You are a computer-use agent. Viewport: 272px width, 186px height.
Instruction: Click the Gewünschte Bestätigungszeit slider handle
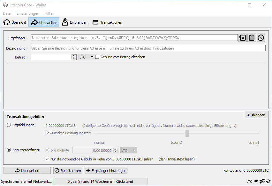tap(187, 133)
